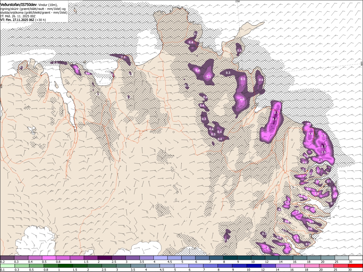Pick the dark purple upper swatch starting at 2
Screen dimensions: 363x272
(x=105, y=258)
